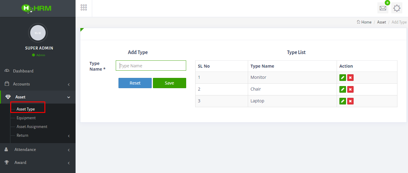The width and height of the screenshot is (408, 173).
Task: Select Asset Assignment submenu item
Action: (32, 127)
